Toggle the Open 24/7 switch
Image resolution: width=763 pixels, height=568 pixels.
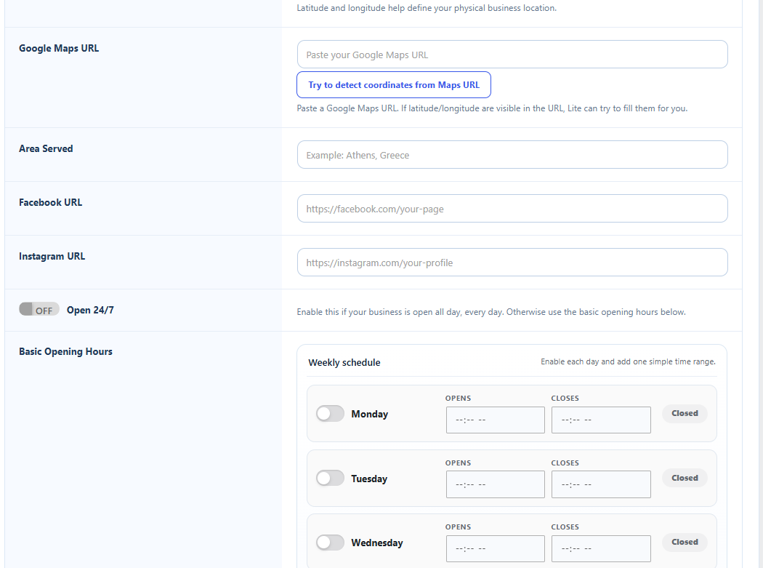39,309
